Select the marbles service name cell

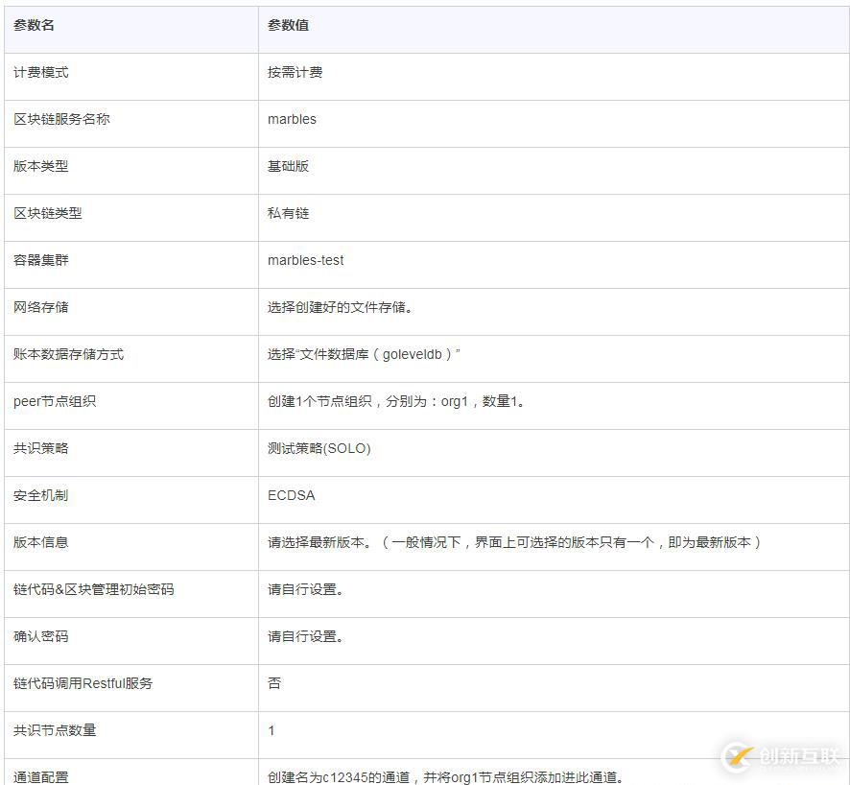[x=291, y=119]
